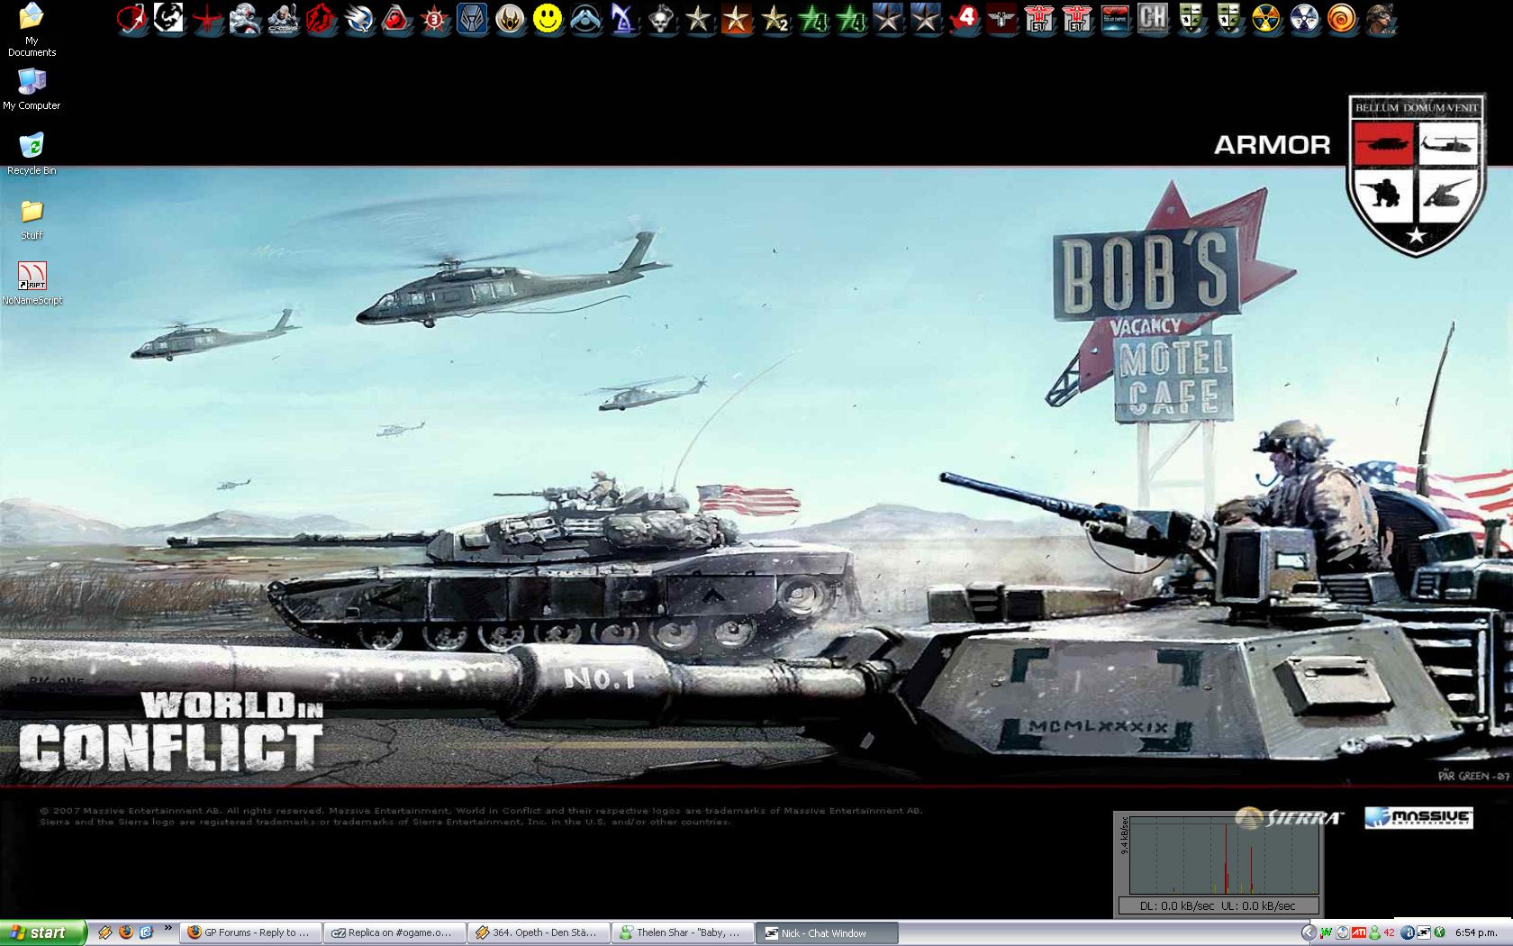Open the orange-background star dock icon
1513x946 pixels.
coord(737,18)
